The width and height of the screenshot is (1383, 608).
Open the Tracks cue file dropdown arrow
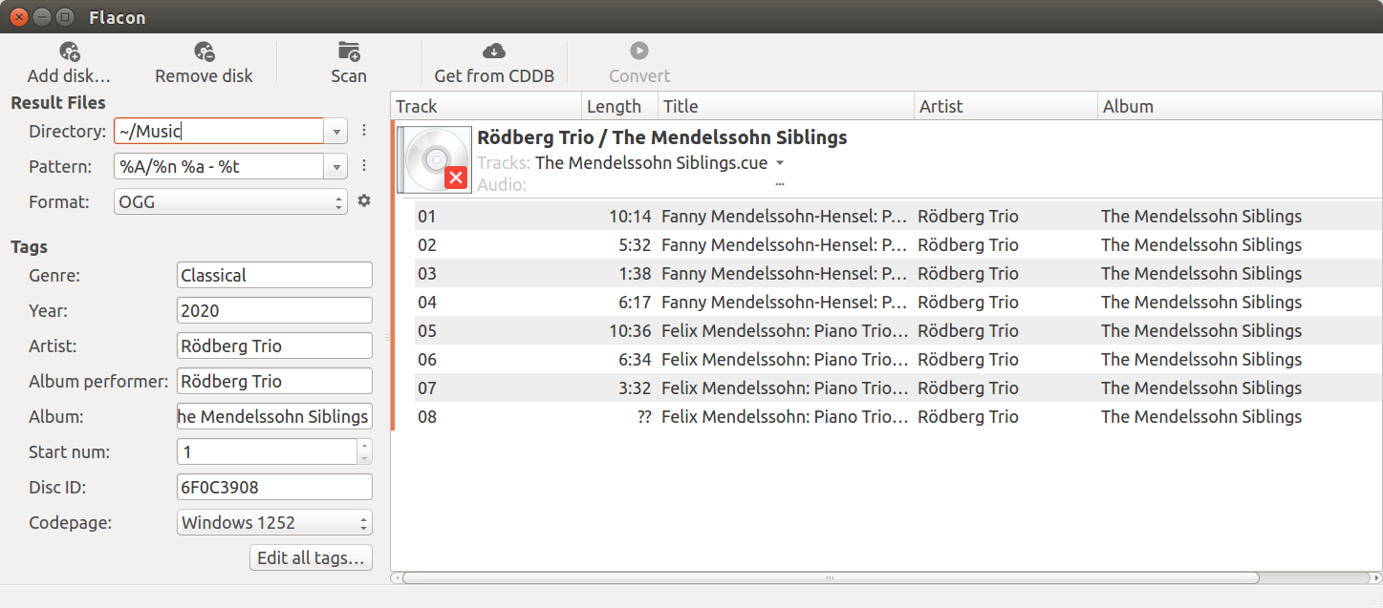click(780, 163)
